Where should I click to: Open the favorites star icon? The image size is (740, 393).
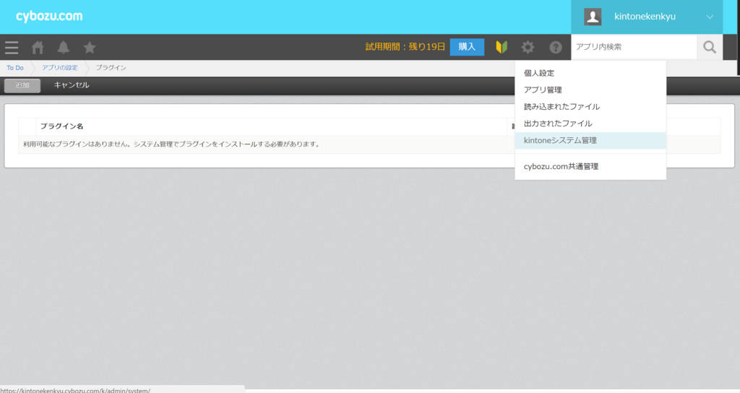(90, 47)
